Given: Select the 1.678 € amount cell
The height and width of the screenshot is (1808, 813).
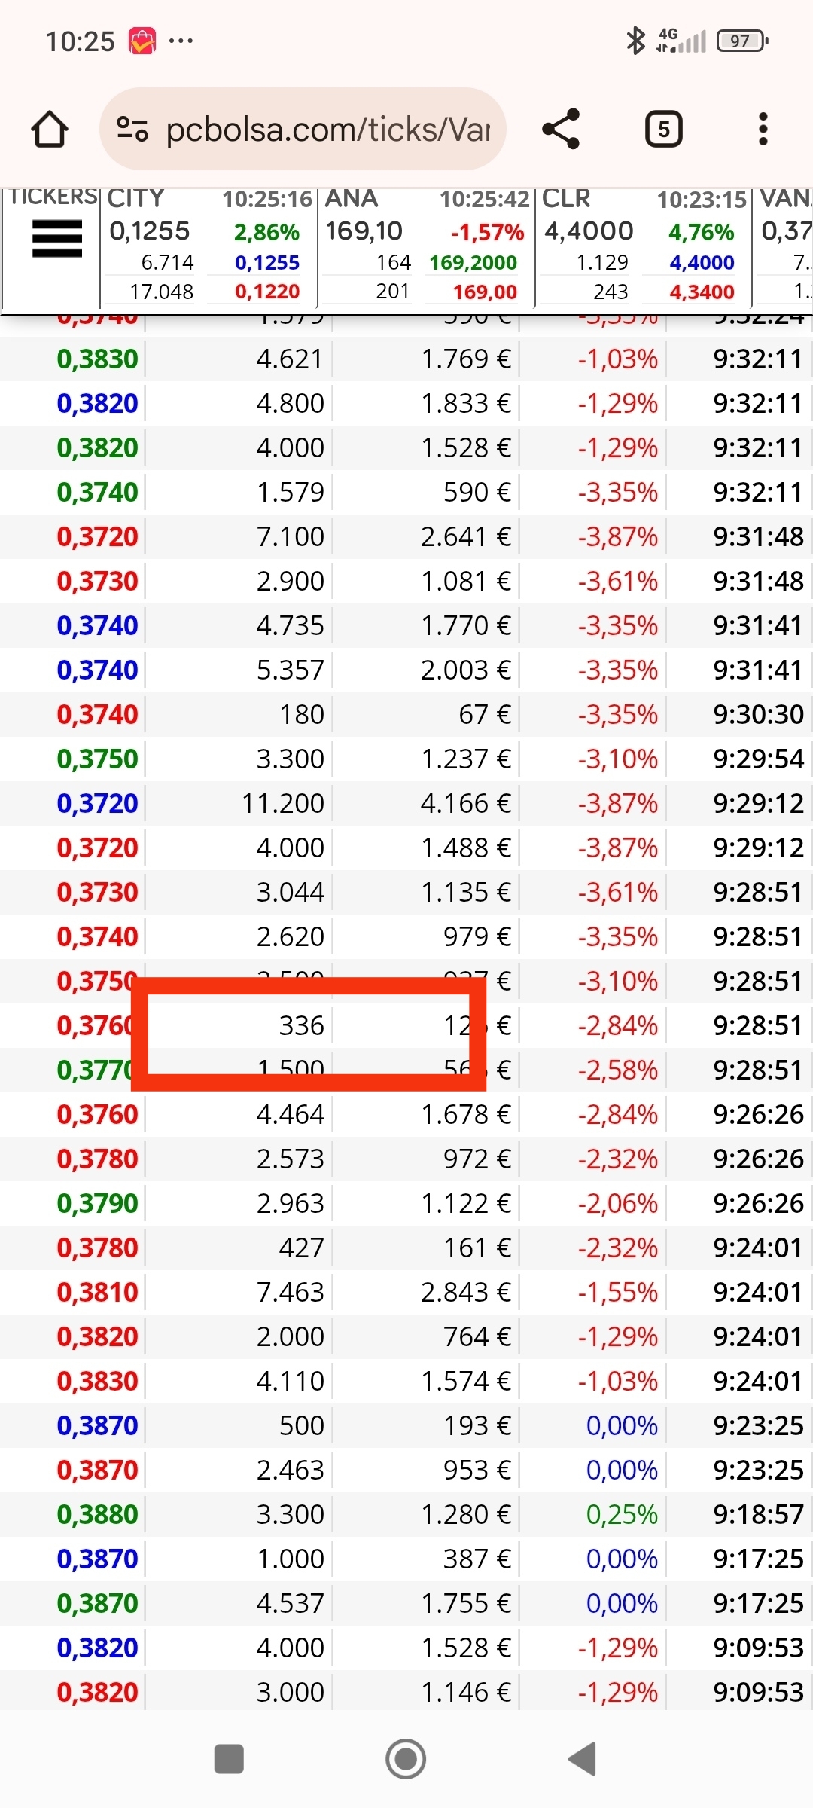Looking at the screenshot, I should pyautogui.click(x=465, y=1115).
